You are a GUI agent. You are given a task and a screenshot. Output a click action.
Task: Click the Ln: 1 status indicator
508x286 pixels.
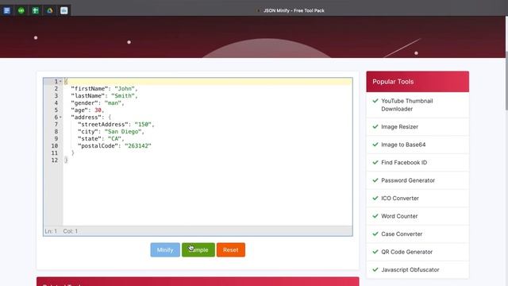point(51,231)
